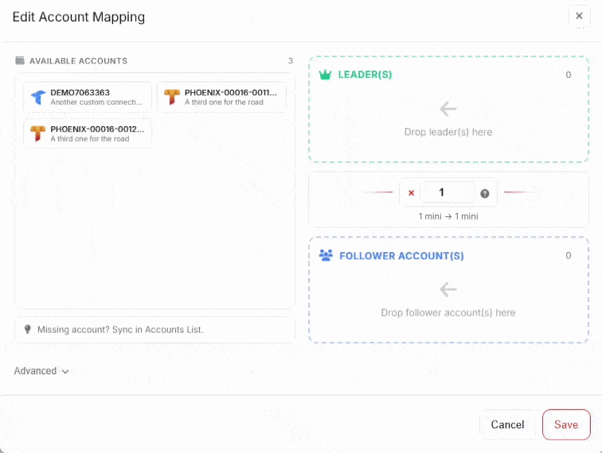
Task: Select the PHOENIX-00016-0011 account card
Action: point(221,97)
